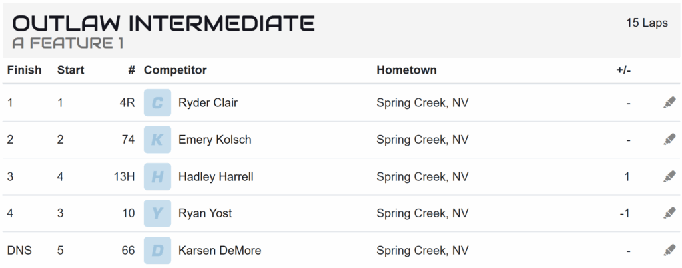Image resolution: width=682 pixels, height=268 pixels.
Task: Click Ryan Yost's name
Action: 205,213
